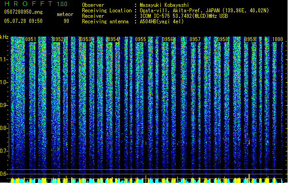Click the Receiver field label
This screenshot has width=288, height=183.
pos(93,16)
